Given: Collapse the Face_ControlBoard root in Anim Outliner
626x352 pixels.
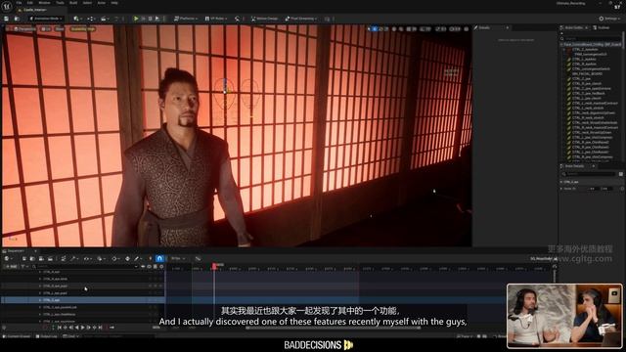Looking at the screenshot, I should point(562,44).
